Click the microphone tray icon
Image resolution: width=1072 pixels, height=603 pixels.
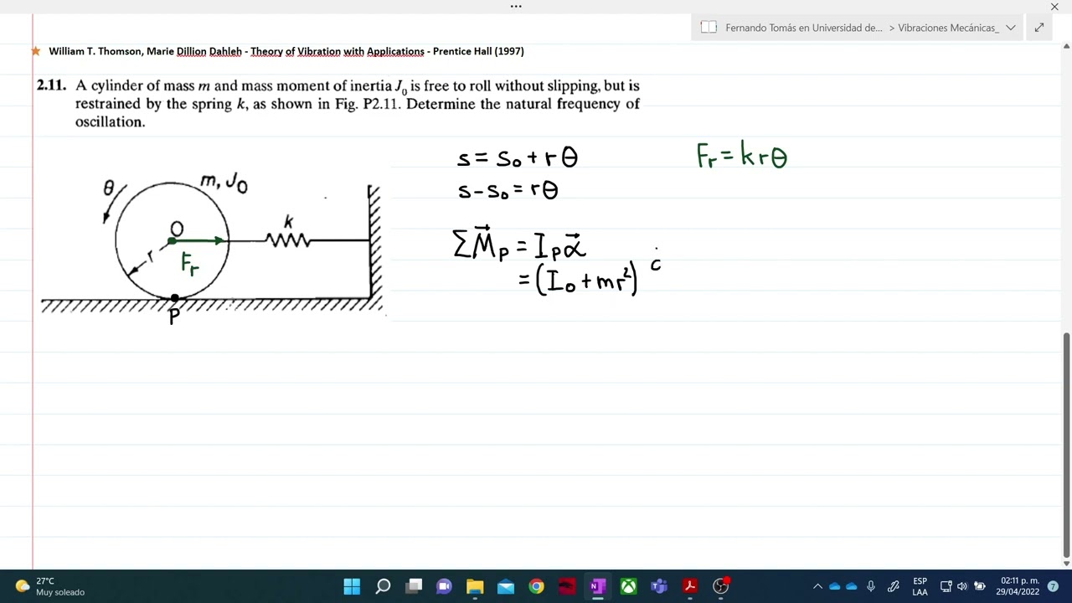pyautogui.click(x=871, y=586)
